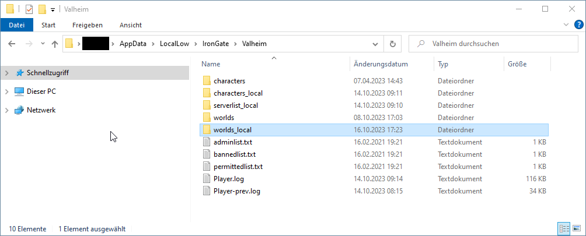Click the Properties icon in quick access toolbar
This screenshot has width=586, height=236.
point(29,9)
